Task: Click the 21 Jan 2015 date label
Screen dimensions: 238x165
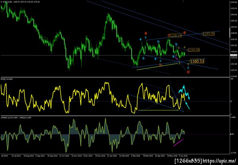Action: (x=112, y=156)
